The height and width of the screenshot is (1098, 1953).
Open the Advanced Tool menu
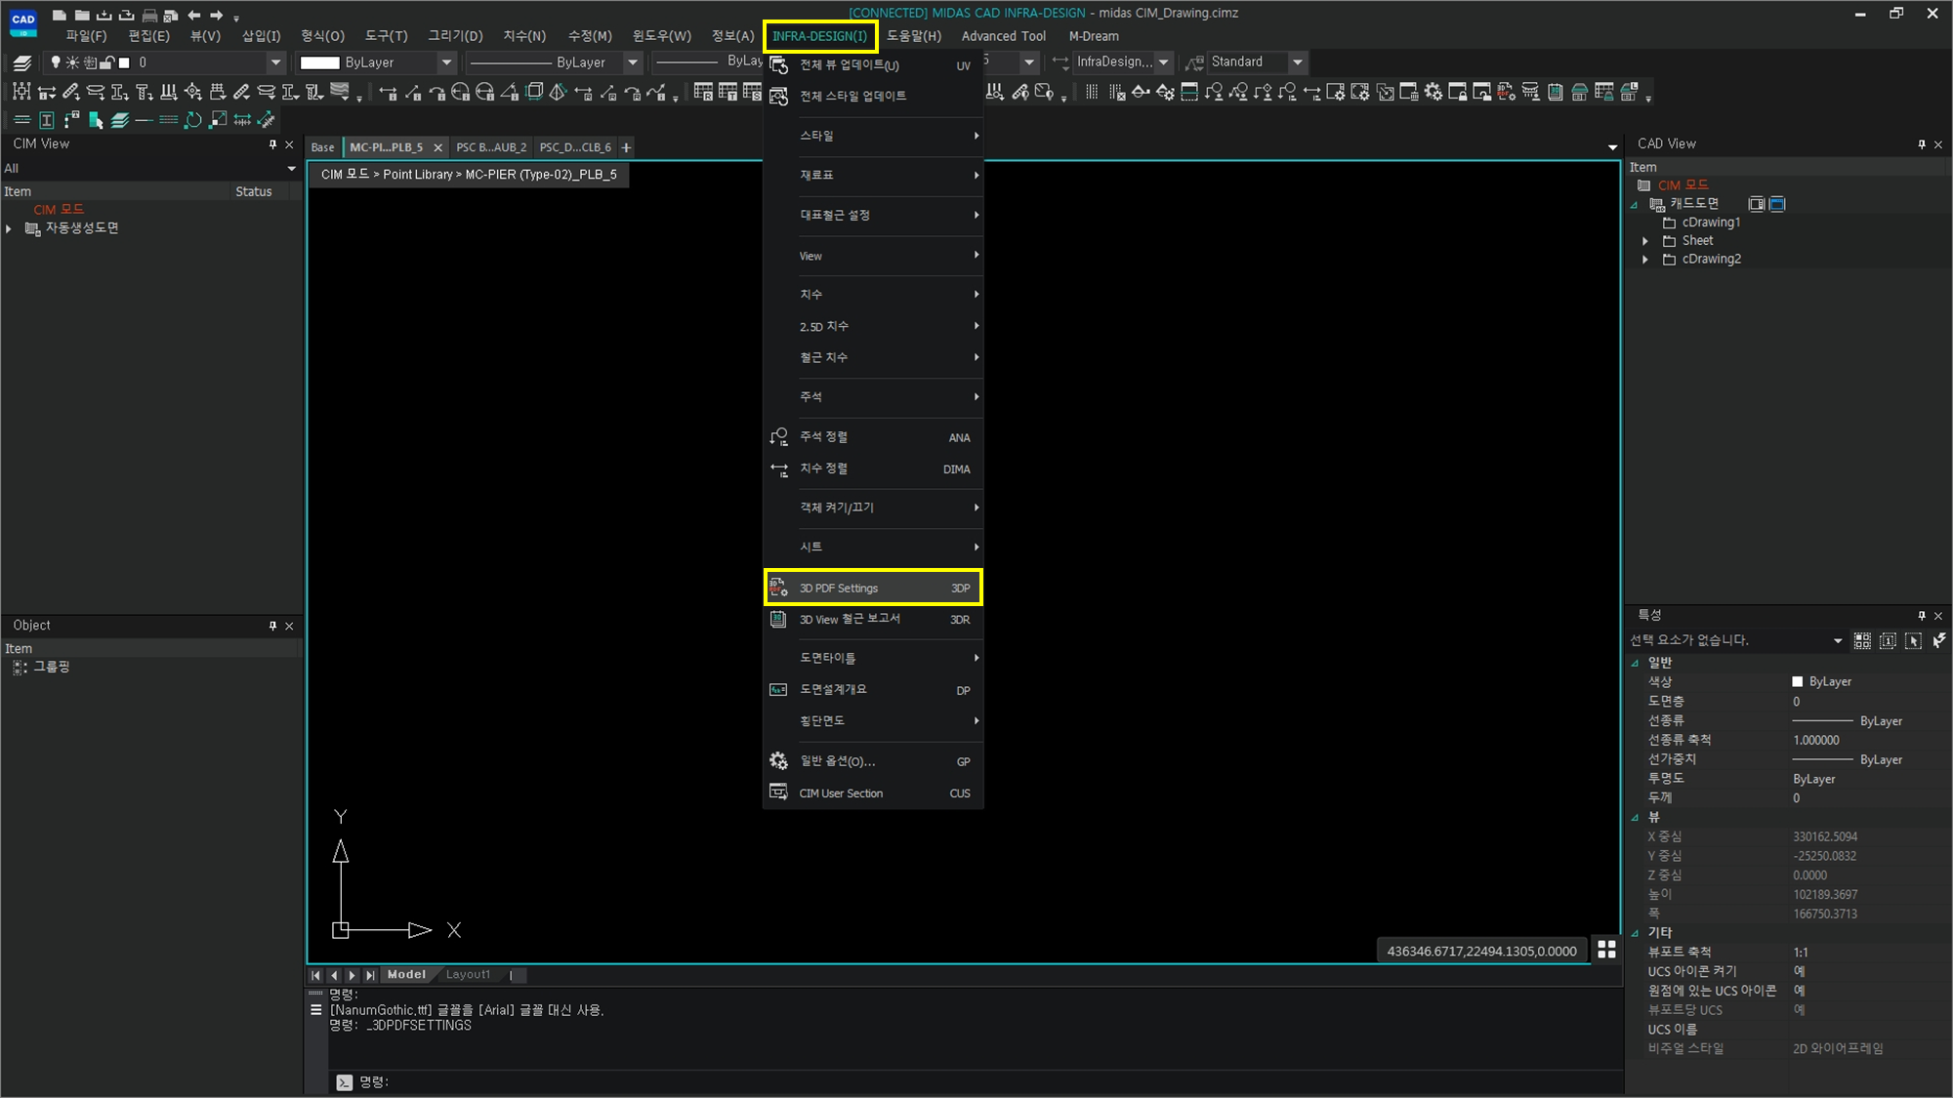coord(1003,36)
